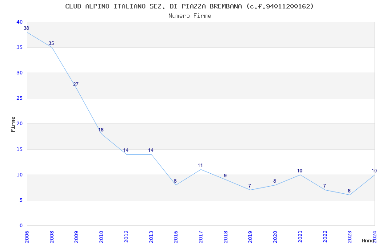
Task: Click the data label 7 above the 2022 point
Action: coord(325,186)
